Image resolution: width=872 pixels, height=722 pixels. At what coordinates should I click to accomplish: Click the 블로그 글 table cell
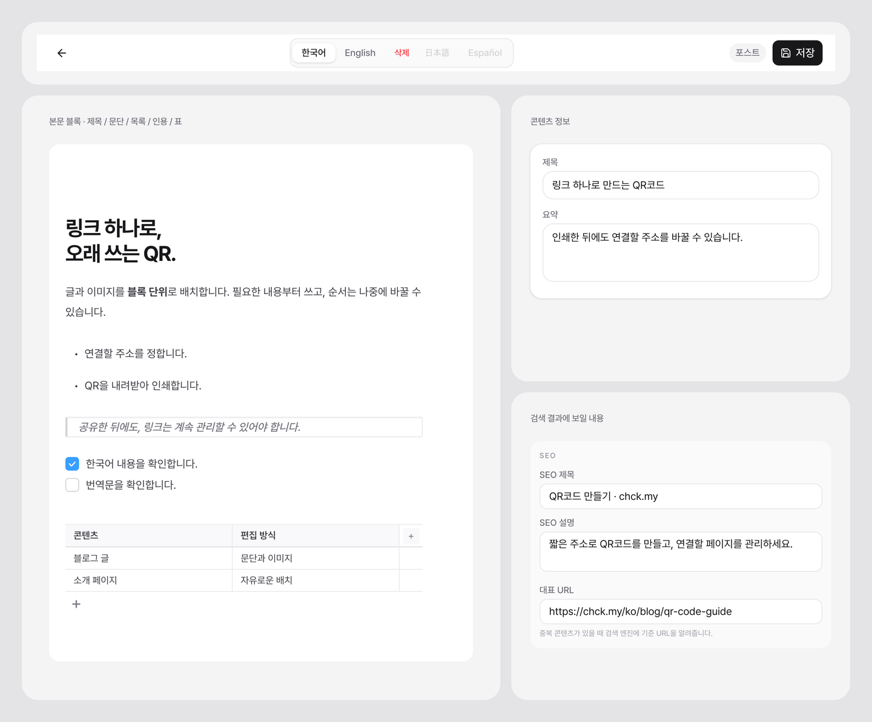pos(148,558)
